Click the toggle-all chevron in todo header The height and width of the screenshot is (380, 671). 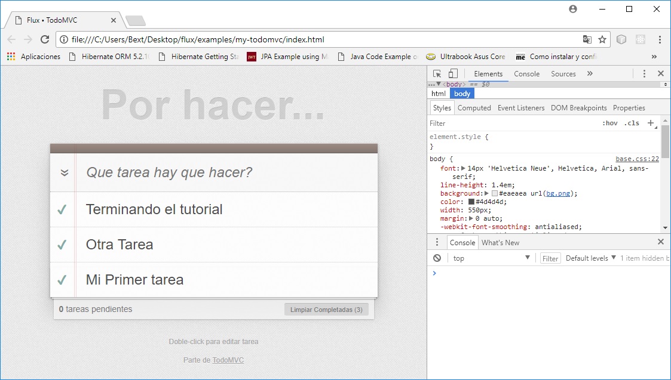[65, 172]
